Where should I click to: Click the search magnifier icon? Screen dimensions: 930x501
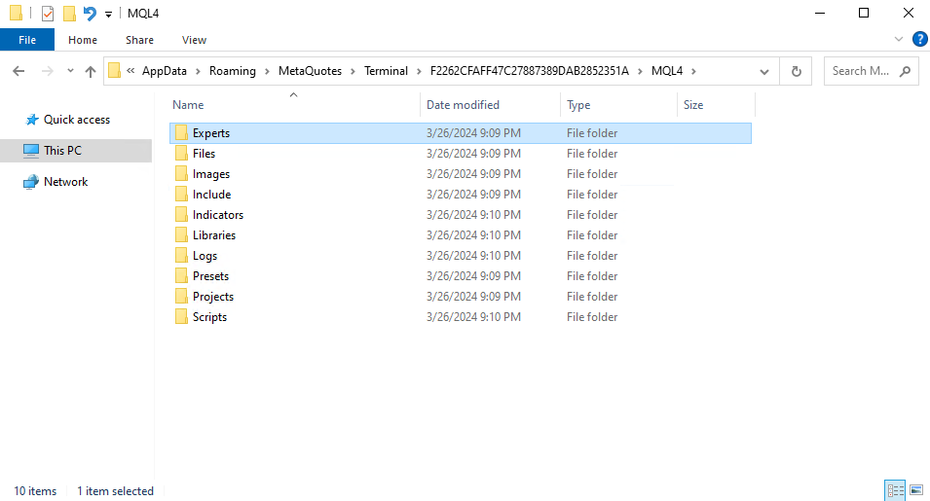(x=905, y=71)
